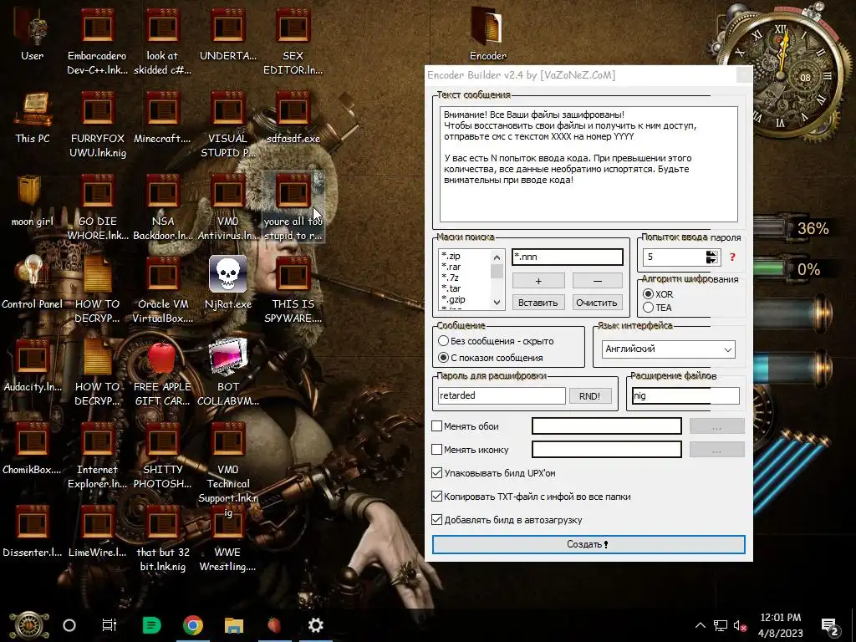Select '*.gzip' in the mask list
The width and height of the screenshot is (856, 642).
[x=454, y=300]
